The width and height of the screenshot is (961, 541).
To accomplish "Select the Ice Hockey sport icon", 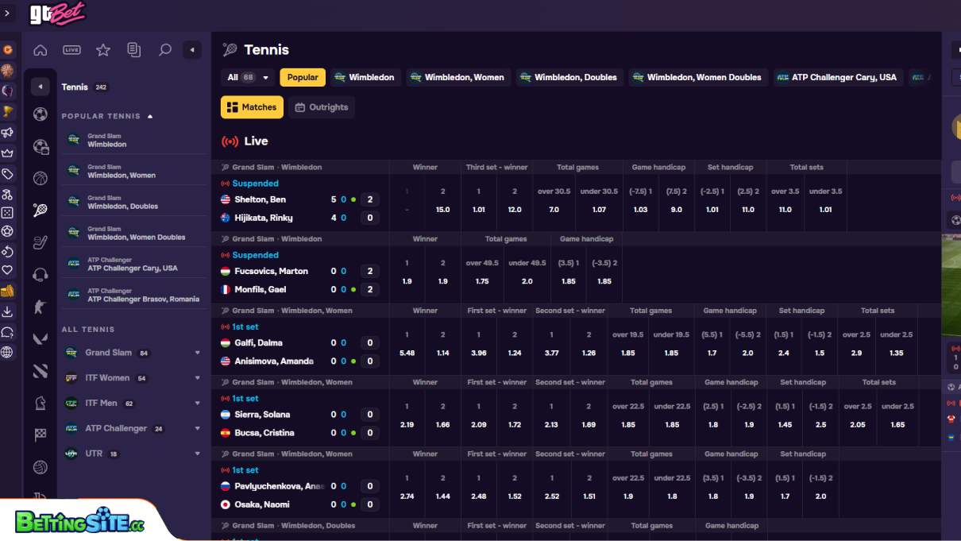I will (x=40, y=242).
